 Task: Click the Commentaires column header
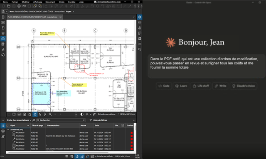[x=62, y=126]
